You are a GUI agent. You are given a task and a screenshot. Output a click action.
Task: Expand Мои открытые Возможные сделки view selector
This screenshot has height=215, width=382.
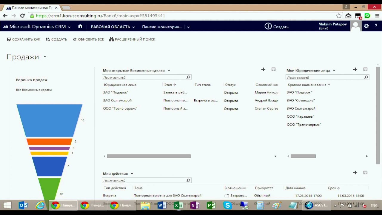pos(169,70)
